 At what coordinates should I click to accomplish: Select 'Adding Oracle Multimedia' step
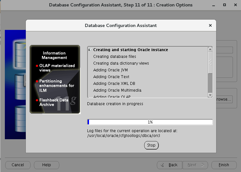[x=117, y=90]
